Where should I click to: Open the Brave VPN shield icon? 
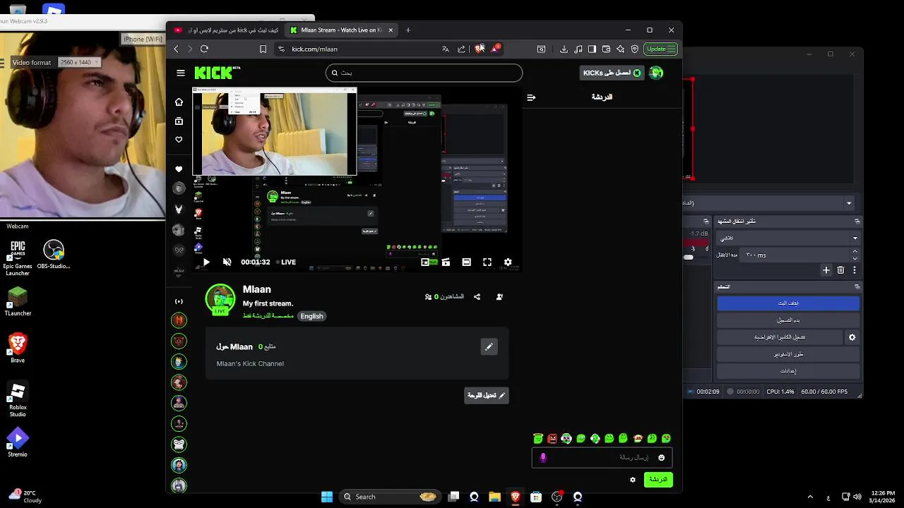tap(634, 49)
